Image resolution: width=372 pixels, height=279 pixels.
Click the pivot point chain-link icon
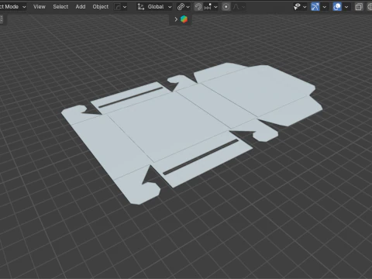[181, 7]
